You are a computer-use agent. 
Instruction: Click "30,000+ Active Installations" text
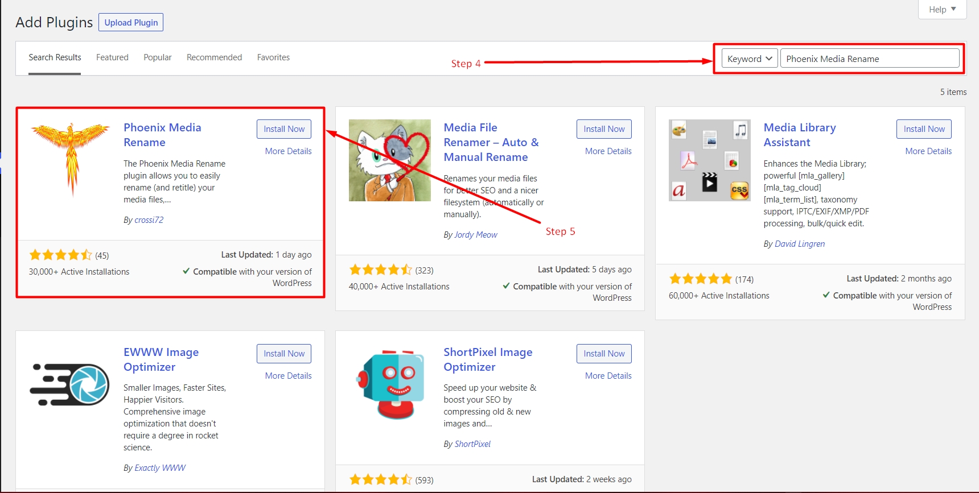click(79, 272)
